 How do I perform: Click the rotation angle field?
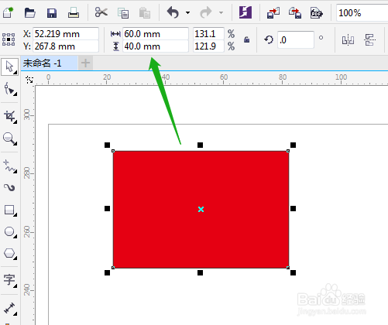click(296, 39)
